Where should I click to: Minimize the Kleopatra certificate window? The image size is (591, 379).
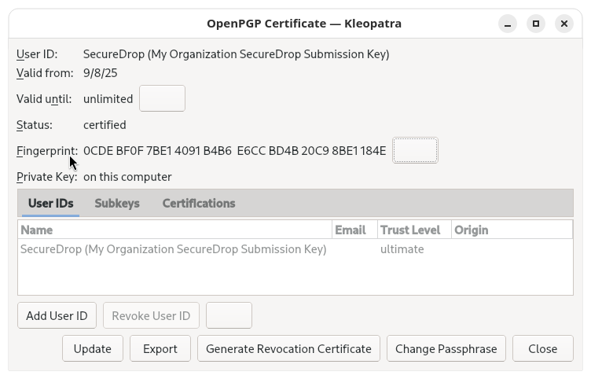point(507,24)
